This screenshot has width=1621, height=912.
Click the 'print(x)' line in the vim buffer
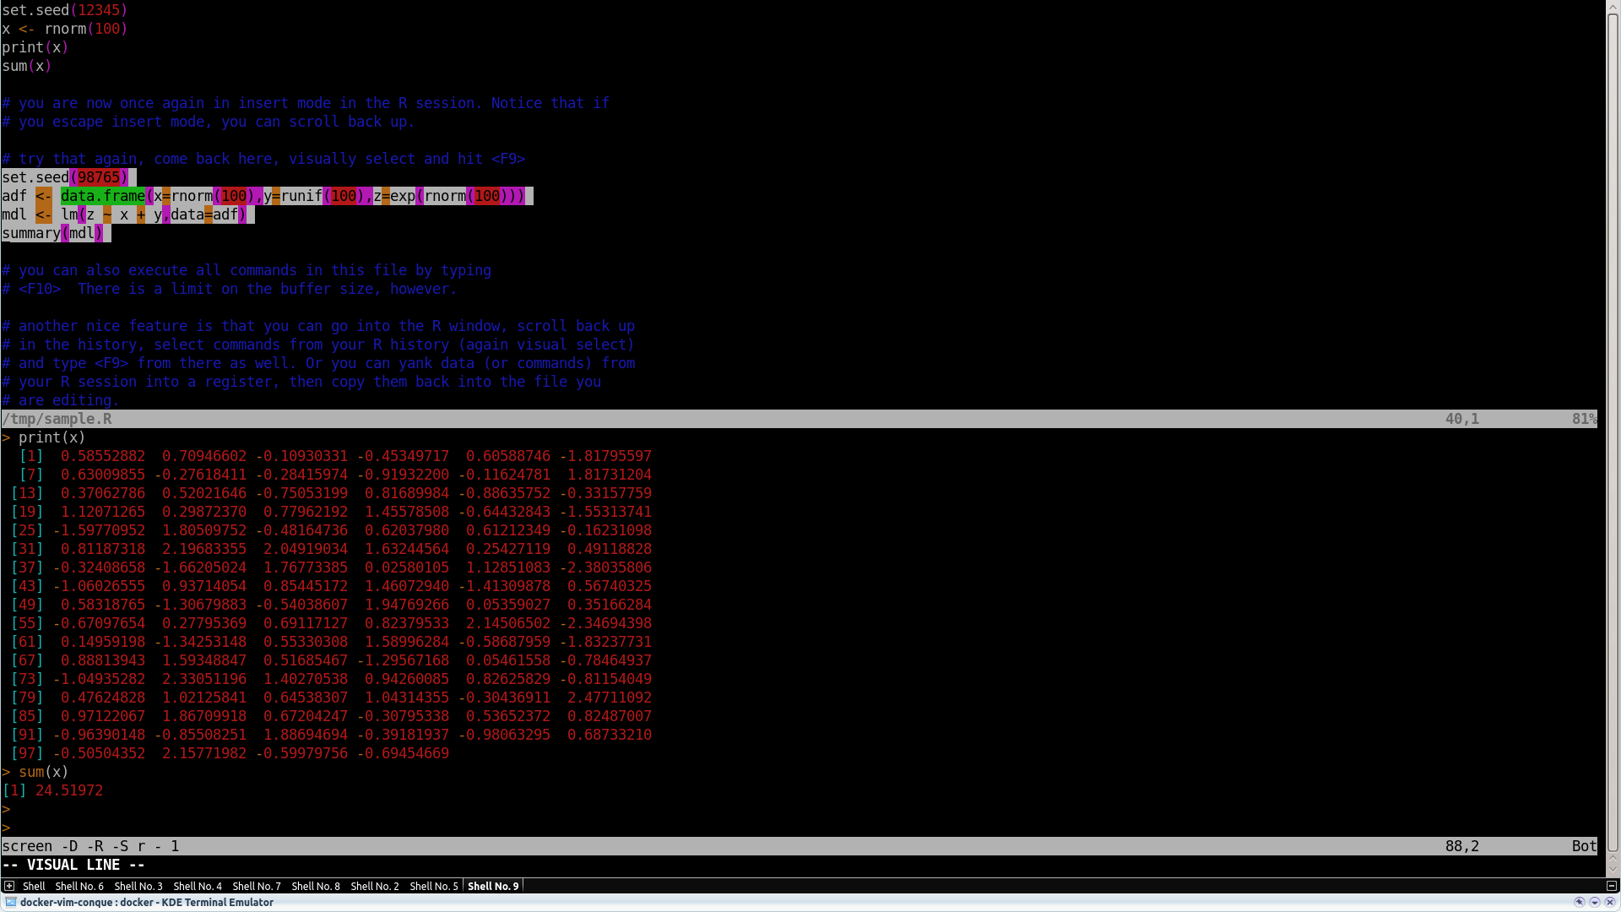pos(35,47)
